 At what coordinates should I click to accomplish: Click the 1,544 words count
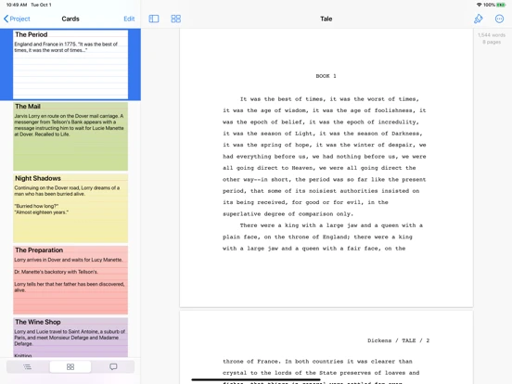coord(492,35)
